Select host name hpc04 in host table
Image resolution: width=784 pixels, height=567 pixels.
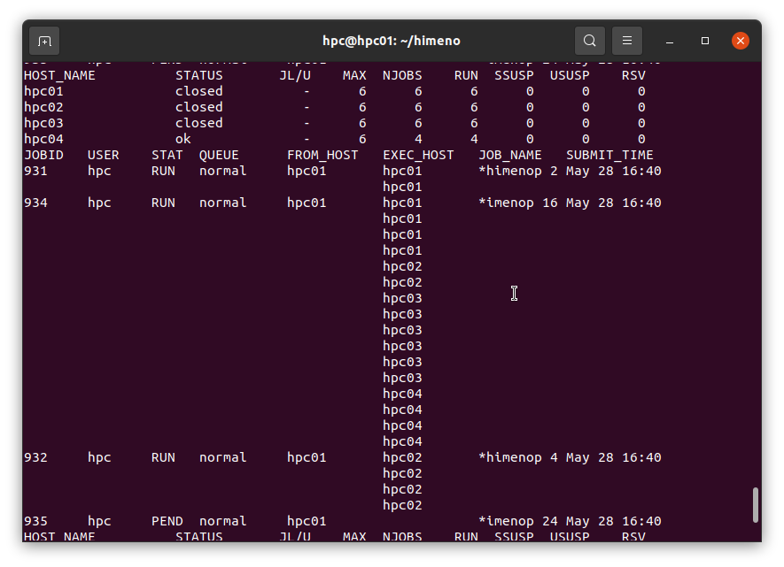(43, 139)
